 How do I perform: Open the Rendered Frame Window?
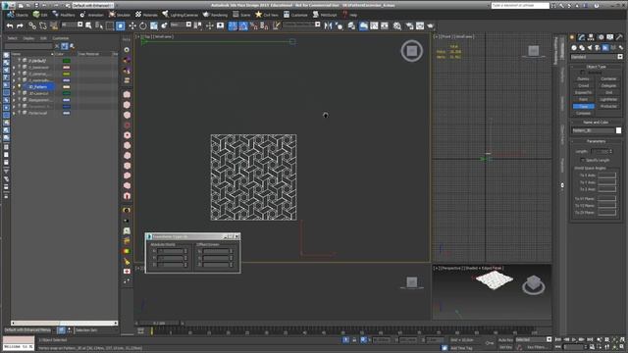coord(420,25)
